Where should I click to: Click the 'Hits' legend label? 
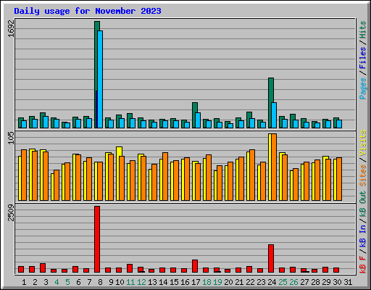(x=362, y=30)
